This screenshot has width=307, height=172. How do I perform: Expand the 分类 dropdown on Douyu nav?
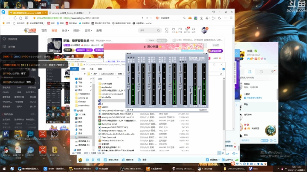click(x=65, y=31)
